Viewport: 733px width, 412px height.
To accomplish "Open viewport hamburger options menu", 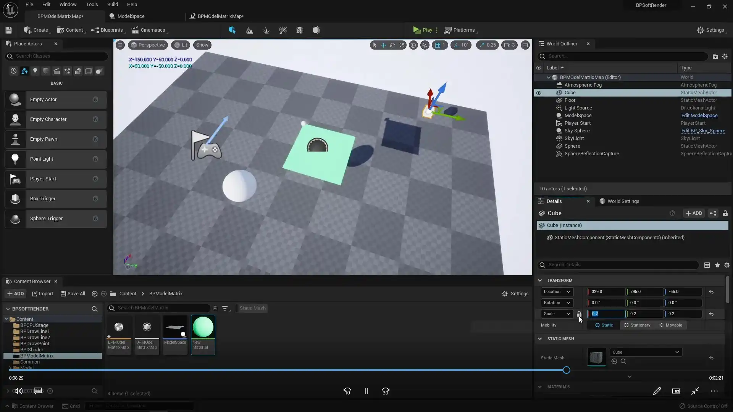I will click(x=120, y=45).
